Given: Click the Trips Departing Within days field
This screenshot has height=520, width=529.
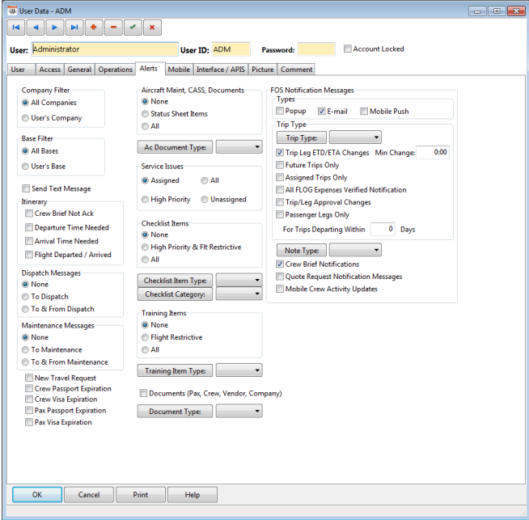Looking at the screenshot, I should pyautogui.click(x=383, y=230).
